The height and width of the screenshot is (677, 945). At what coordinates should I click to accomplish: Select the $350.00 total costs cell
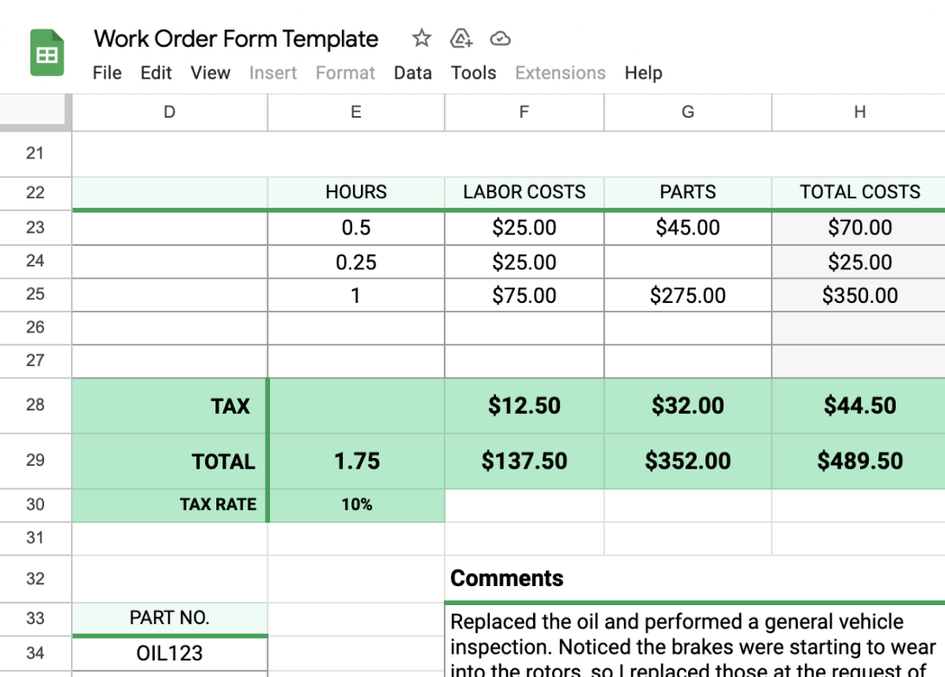[858, 295]
